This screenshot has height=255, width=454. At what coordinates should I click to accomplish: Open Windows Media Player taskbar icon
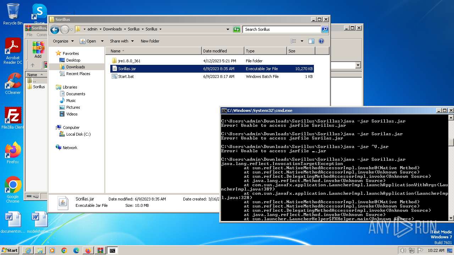point(52,250)
